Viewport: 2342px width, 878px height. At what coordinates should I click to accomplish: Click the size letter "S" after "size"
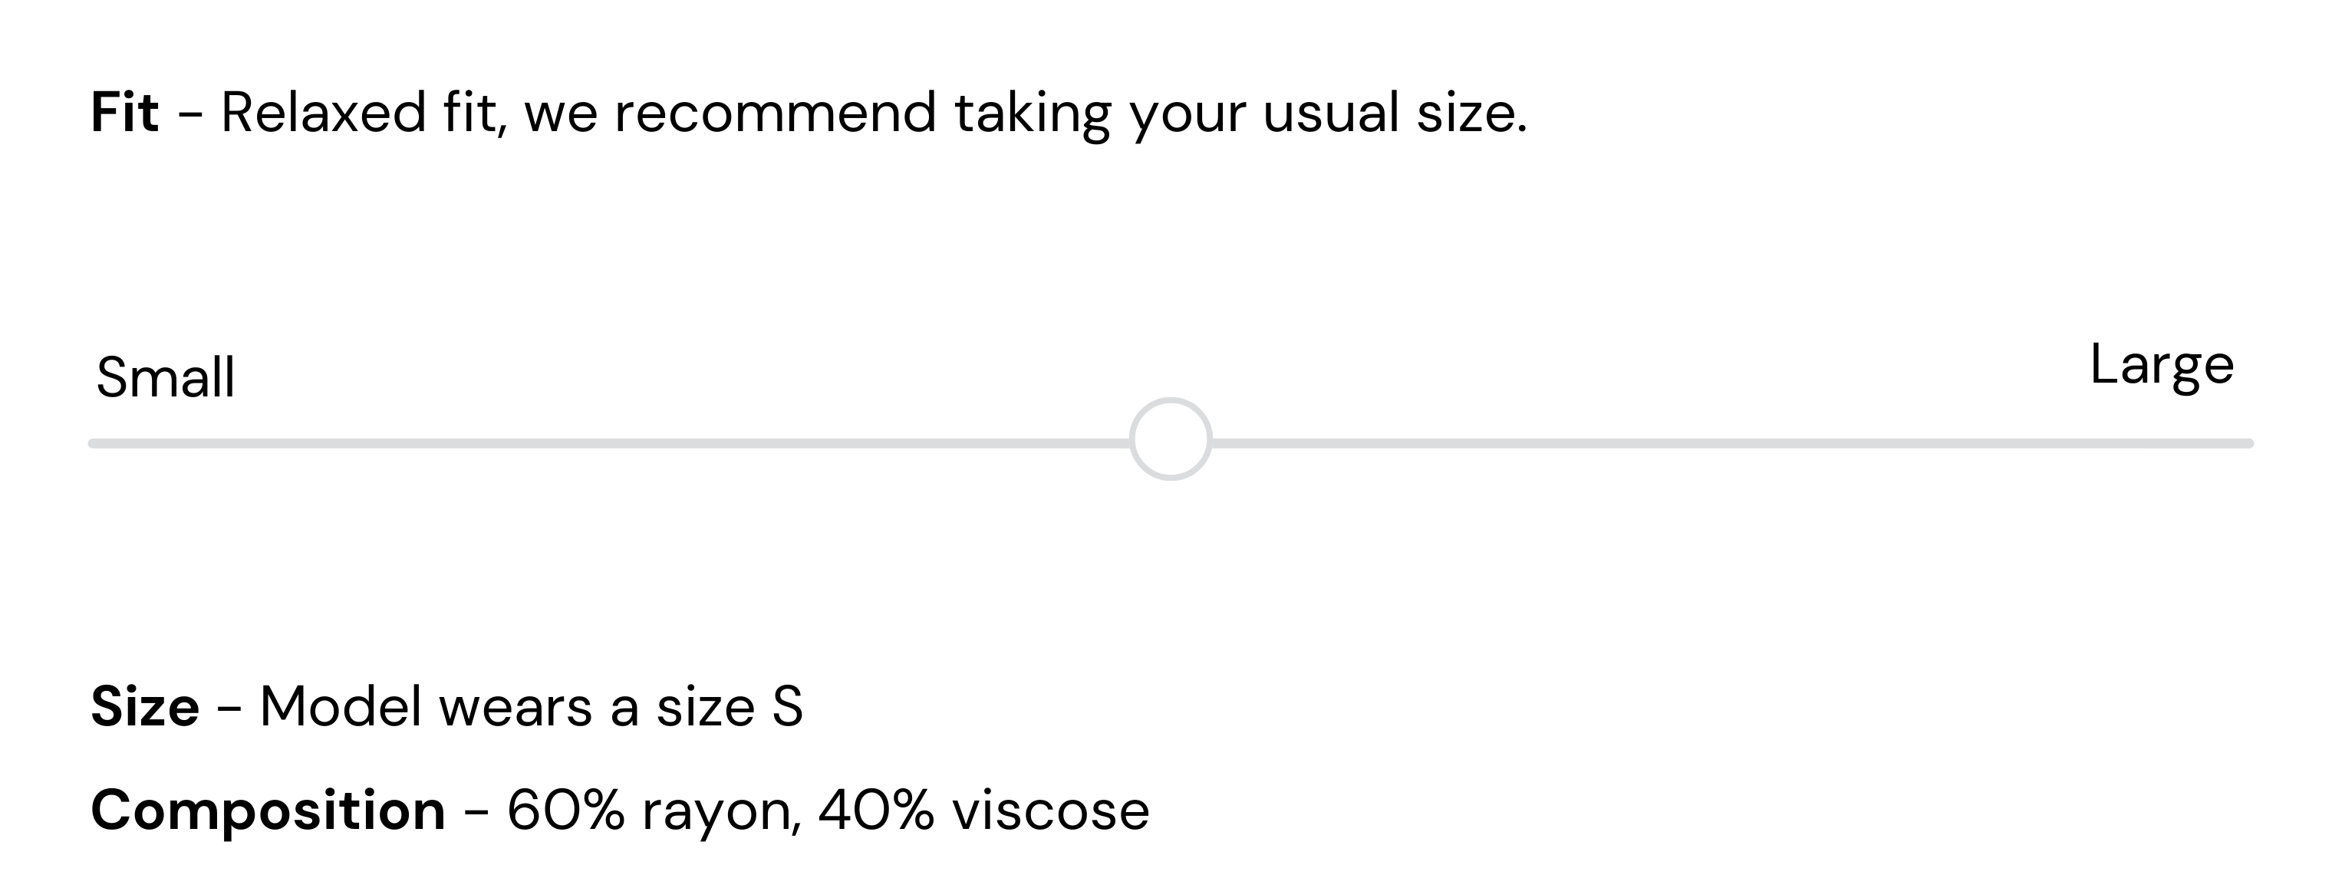[787, 706]
